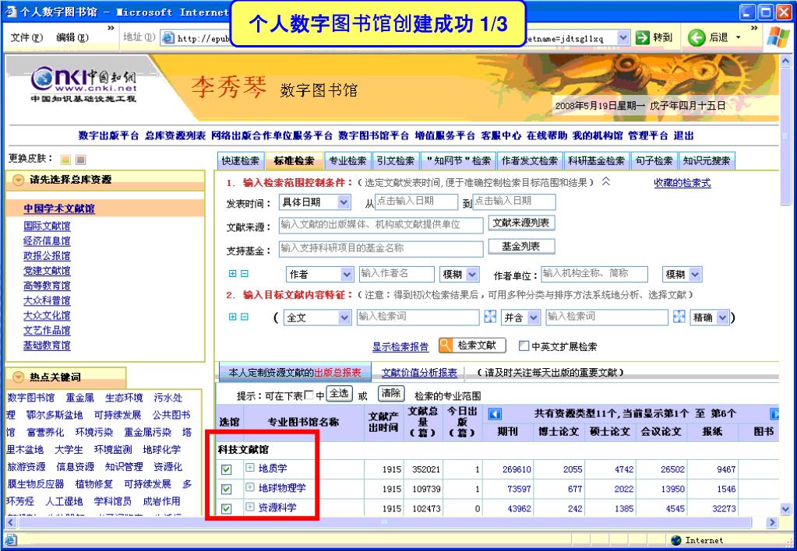Click the status bar page icon
The width and height of the screenshot is (797, 551).
click(x=10, y=540)
